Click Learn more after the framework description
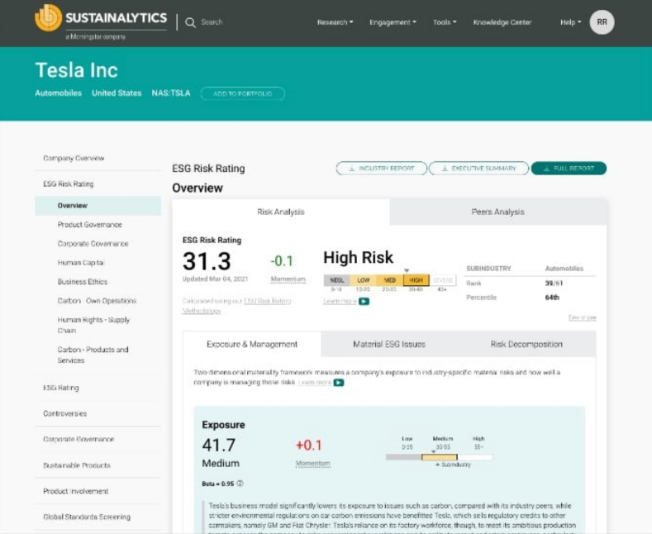The image size is (652, 534). tap(315, 382)
